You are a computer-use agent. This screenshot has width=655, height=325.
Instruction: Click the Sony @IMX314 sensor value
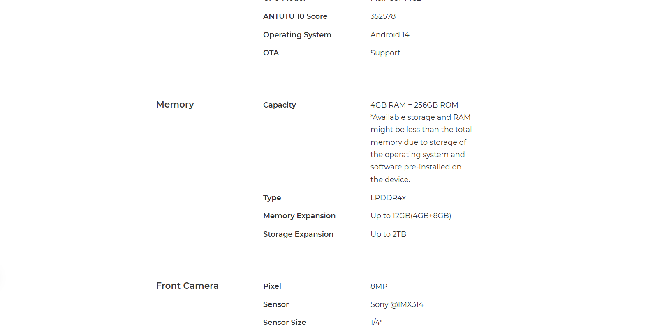[397, 304]
